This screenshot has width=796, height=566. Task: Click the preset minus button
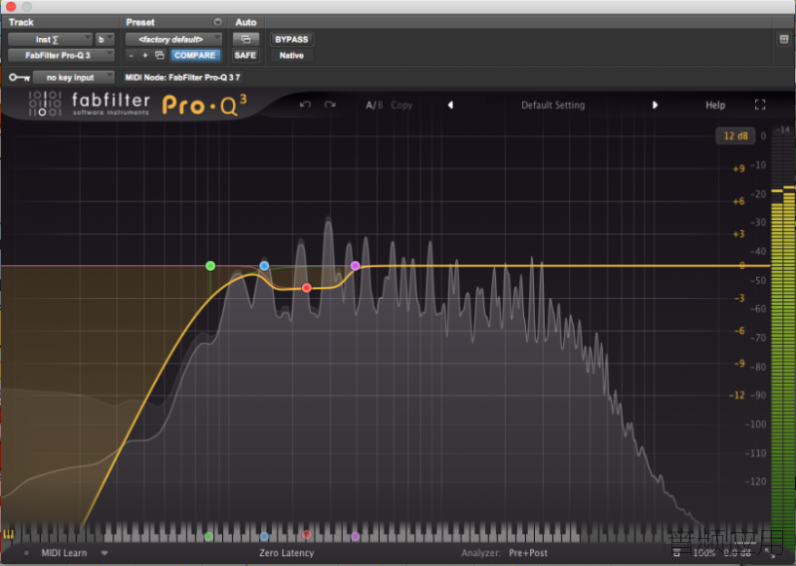click(x=131, y=56)
